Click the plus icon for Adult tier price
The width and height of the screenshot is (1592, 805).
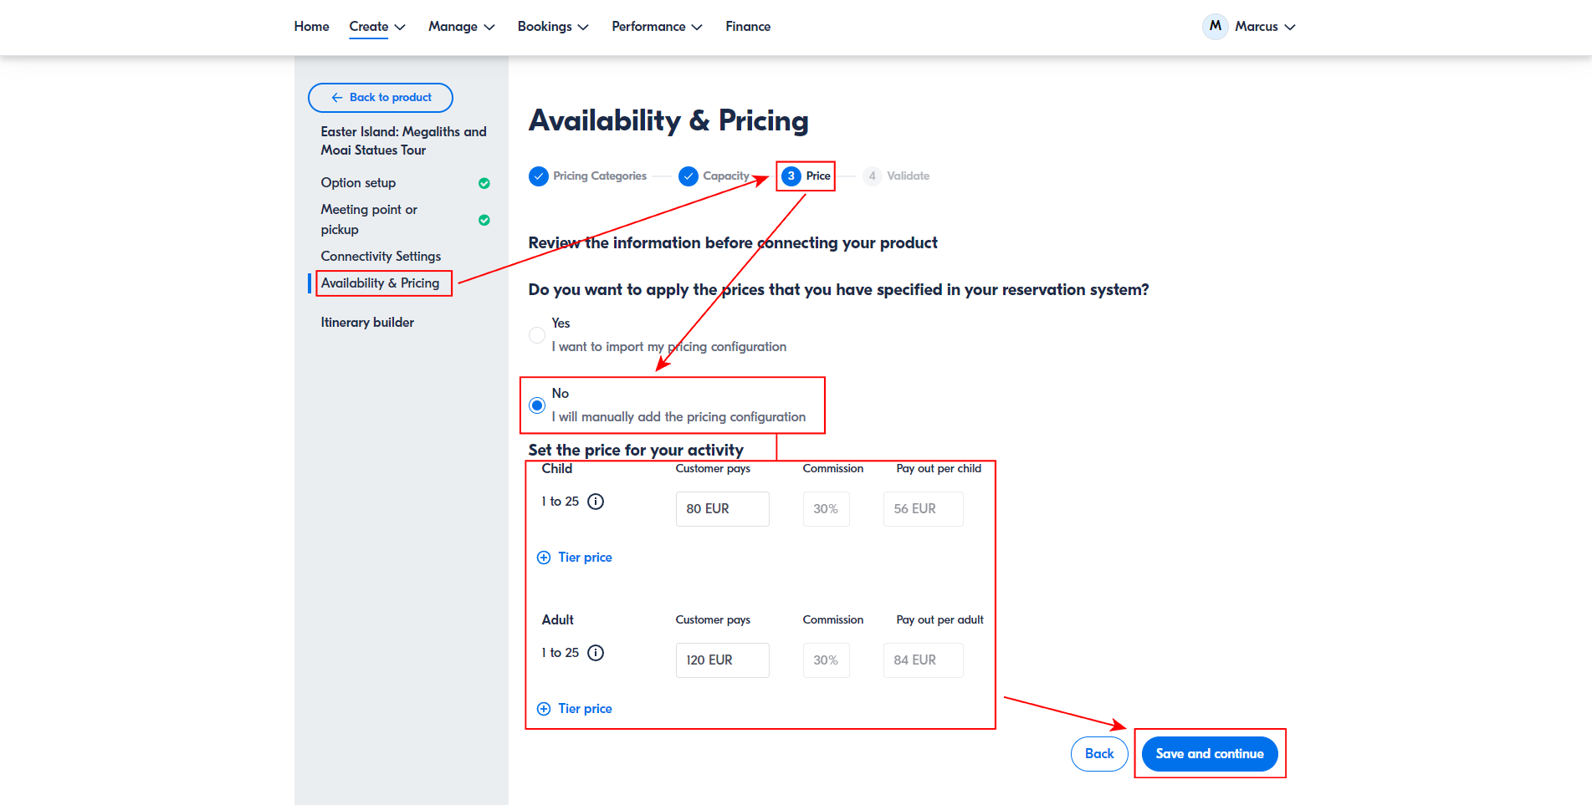544,709
